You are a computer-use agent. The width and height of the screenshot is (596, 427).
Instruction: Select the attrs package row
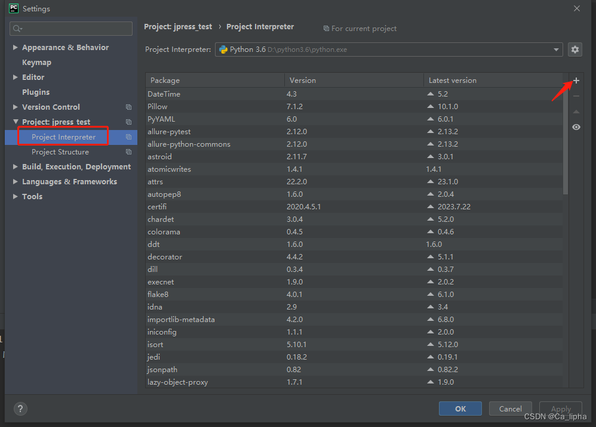coord(354,181)
